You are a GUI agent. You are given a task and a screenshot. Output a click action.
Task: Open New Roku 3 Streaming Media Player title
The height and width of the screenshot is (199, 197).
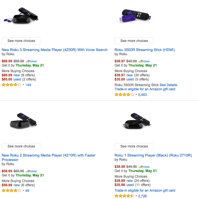tap(55, 50)
